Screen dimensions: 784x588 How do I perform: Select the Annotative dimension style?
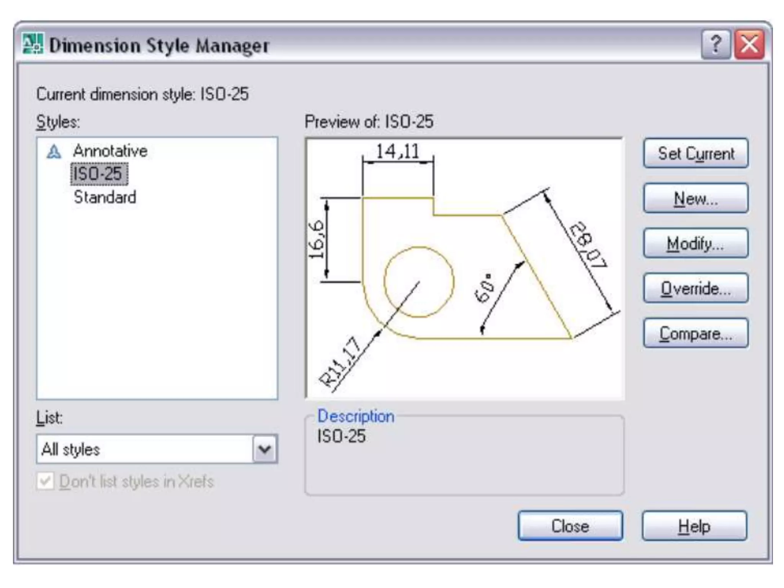(x=110, y=151)
